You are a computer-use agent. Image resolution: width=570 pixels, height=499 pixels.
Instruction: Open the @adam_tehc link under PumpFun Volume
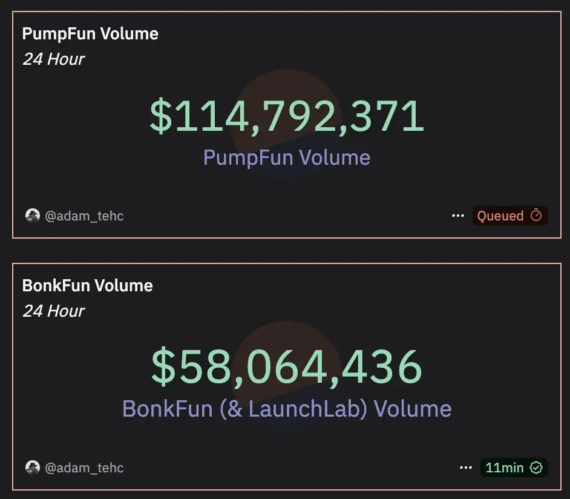84,216
